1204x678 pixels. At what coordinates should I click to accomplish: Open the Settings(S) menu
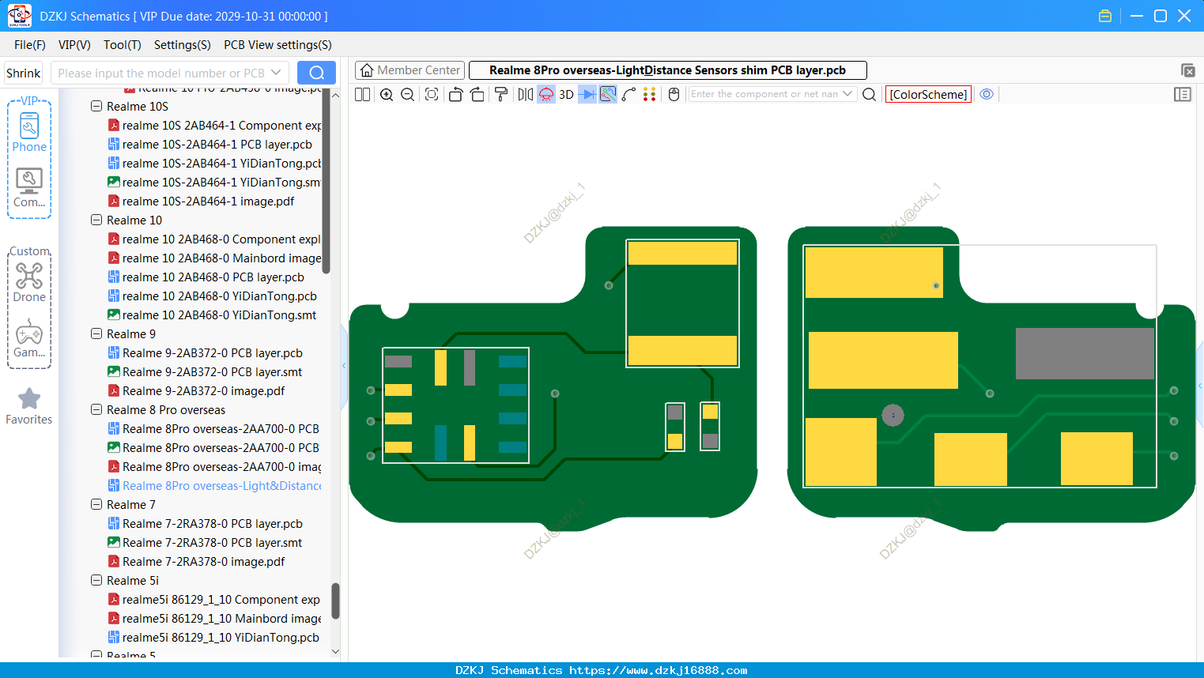183,45
